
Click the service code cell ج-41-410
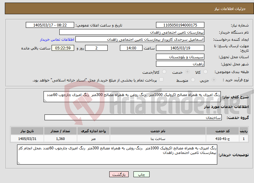223,139
